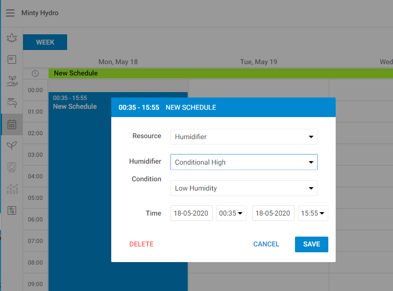Click the leaf icon in sidebar

(12, 38)
